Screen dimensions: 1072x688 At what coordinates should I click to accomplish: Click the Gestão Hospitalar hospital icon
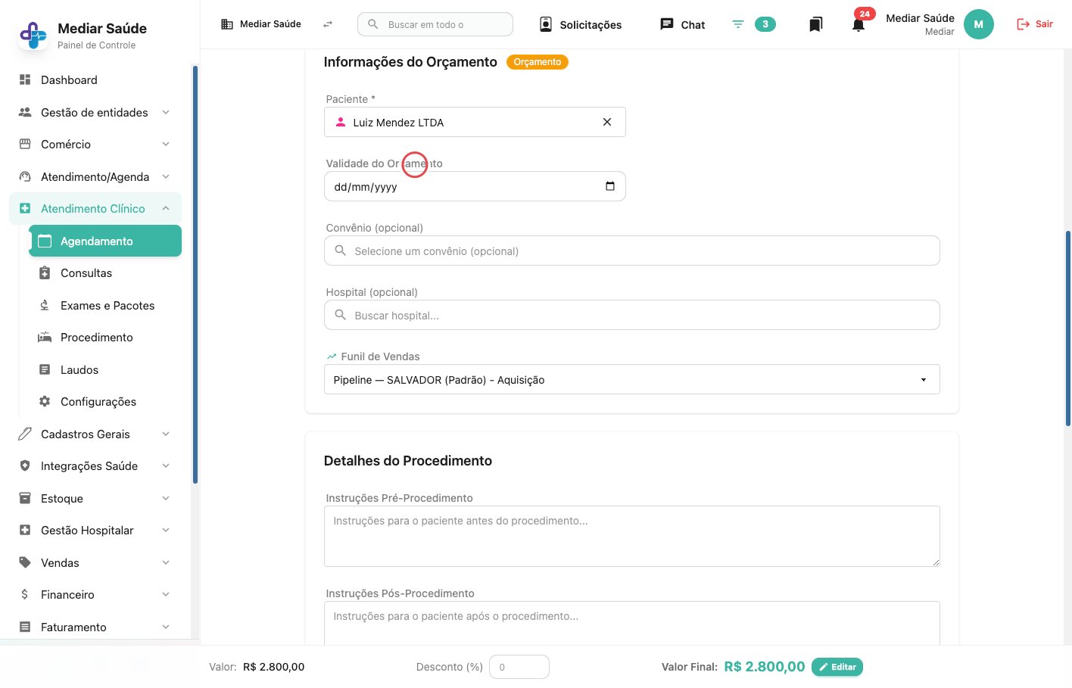tap(25, 530)
